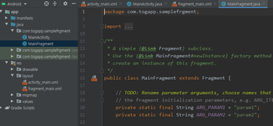Click the fragment_main.xml tab file icon
The height and width of the screenshot is (126, 273).
[x=174, y=4]
